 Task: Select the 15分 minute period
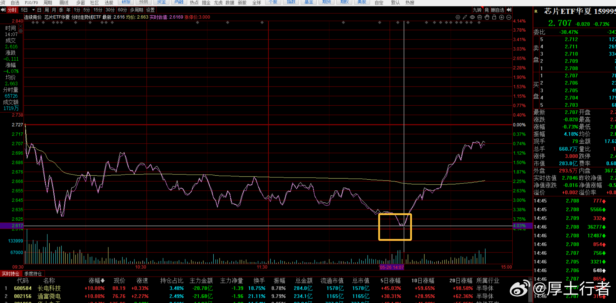pos(98,10)
